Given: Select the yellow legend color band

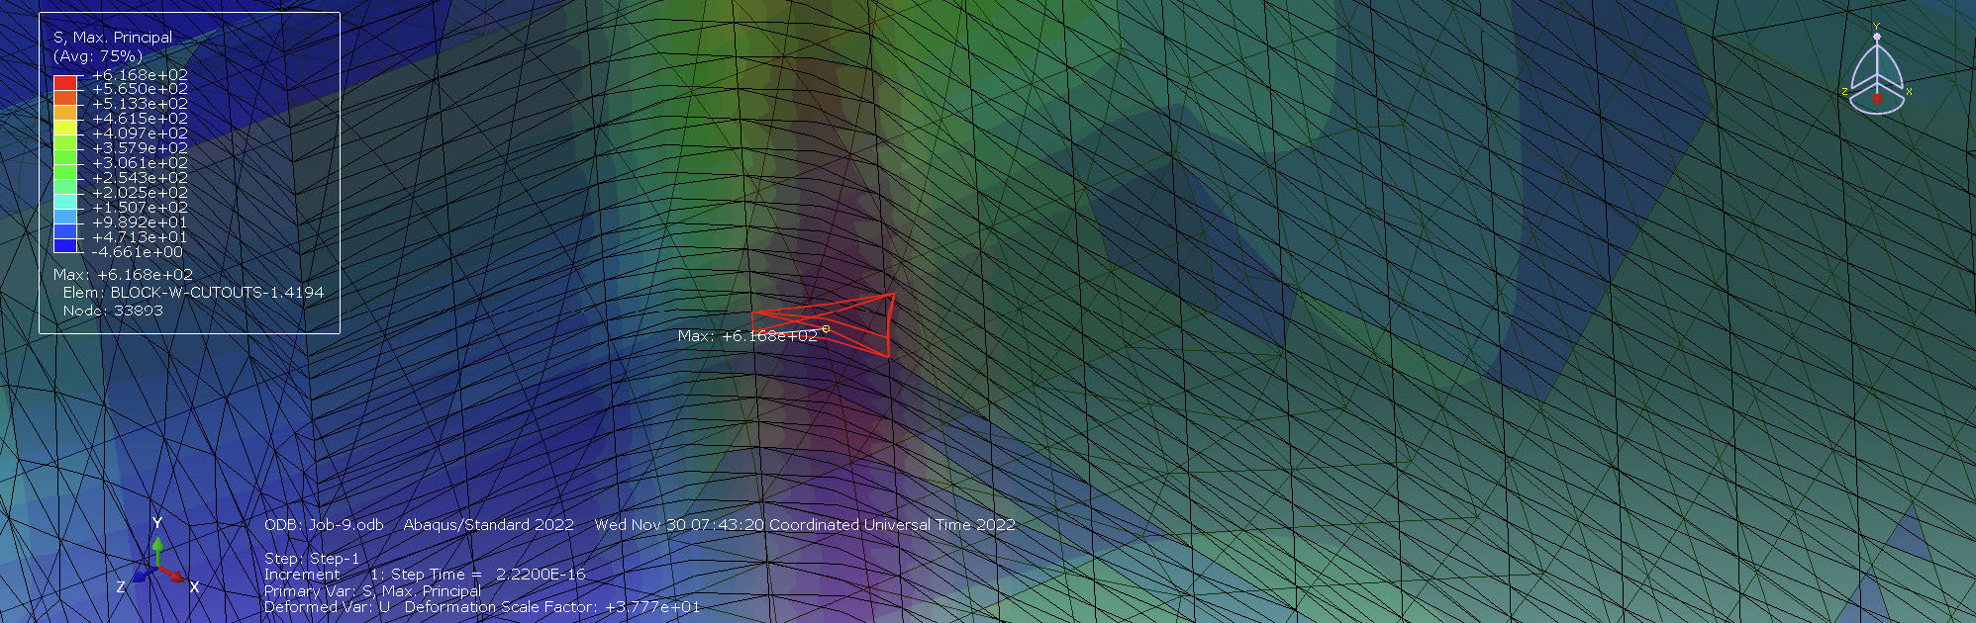Looking at the screenshot, I should pyautogui.click(x=65, y=128).
